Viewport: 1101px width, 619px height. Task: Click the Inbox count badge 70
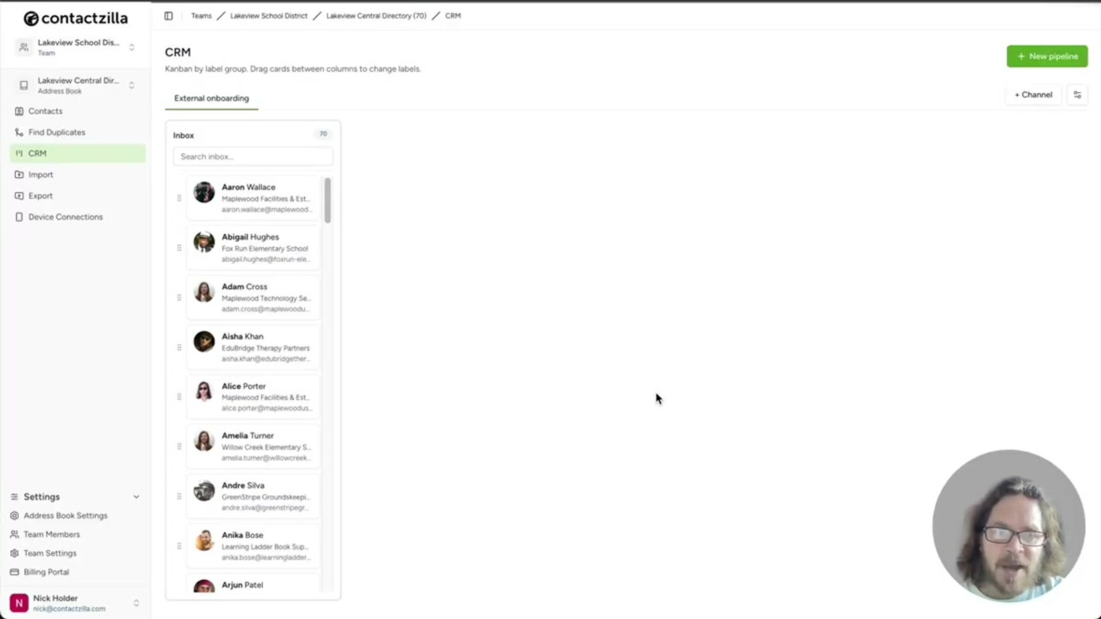point(323,134)
